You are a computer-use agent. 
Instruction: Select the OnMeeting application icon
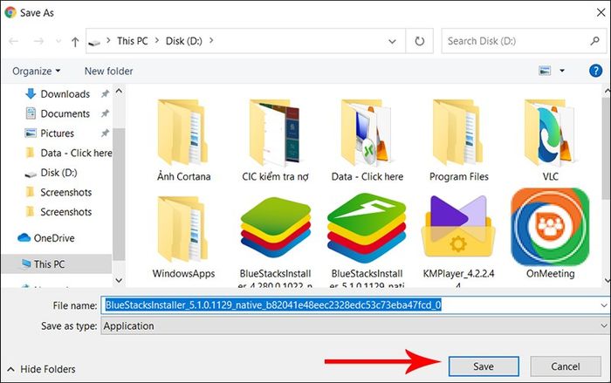[x=550, y=227]
